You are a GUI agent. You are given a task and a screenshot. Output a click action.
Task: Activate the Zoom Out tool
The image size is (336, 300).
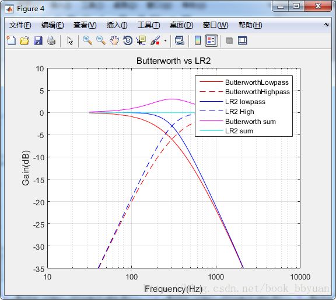(x=101, y=40)
